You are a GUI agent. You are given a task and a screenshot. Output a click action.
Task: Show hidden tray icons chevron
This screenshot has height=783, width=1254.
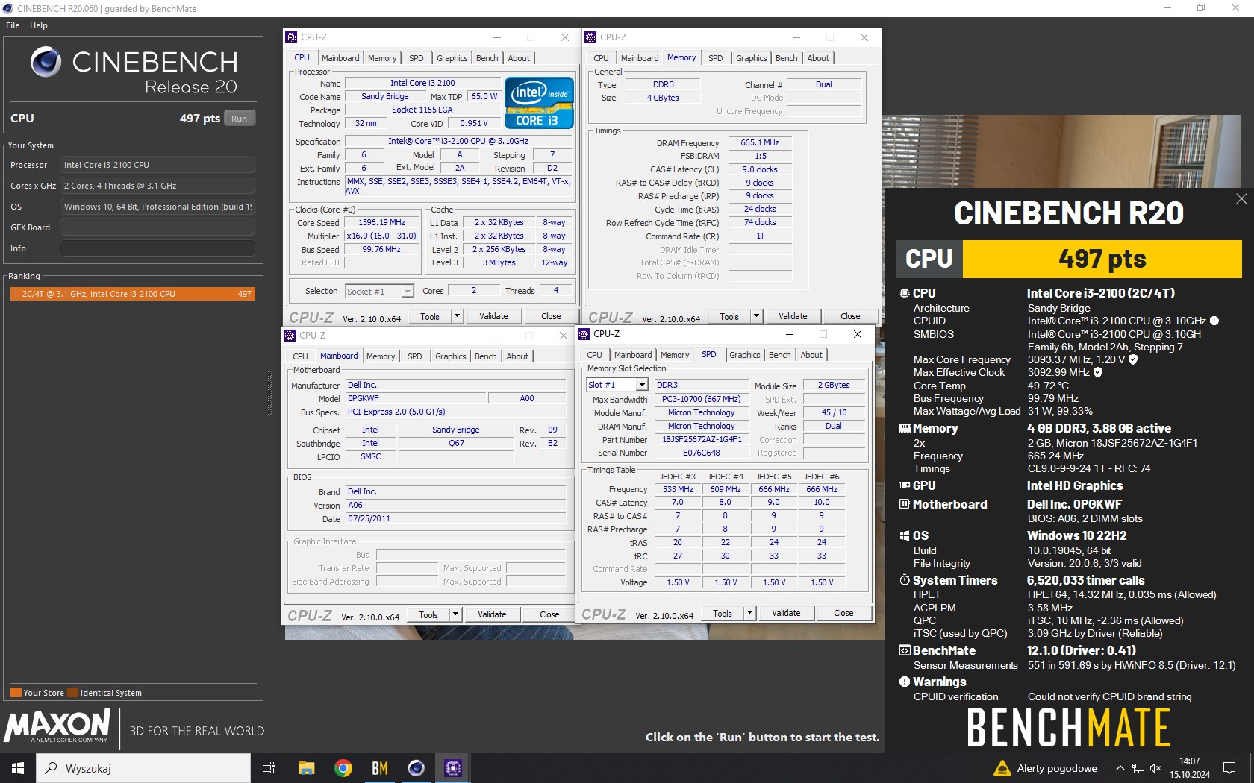click(1120, 768)
